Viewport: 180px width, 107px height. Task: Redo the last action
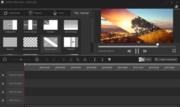coord(54,60)
